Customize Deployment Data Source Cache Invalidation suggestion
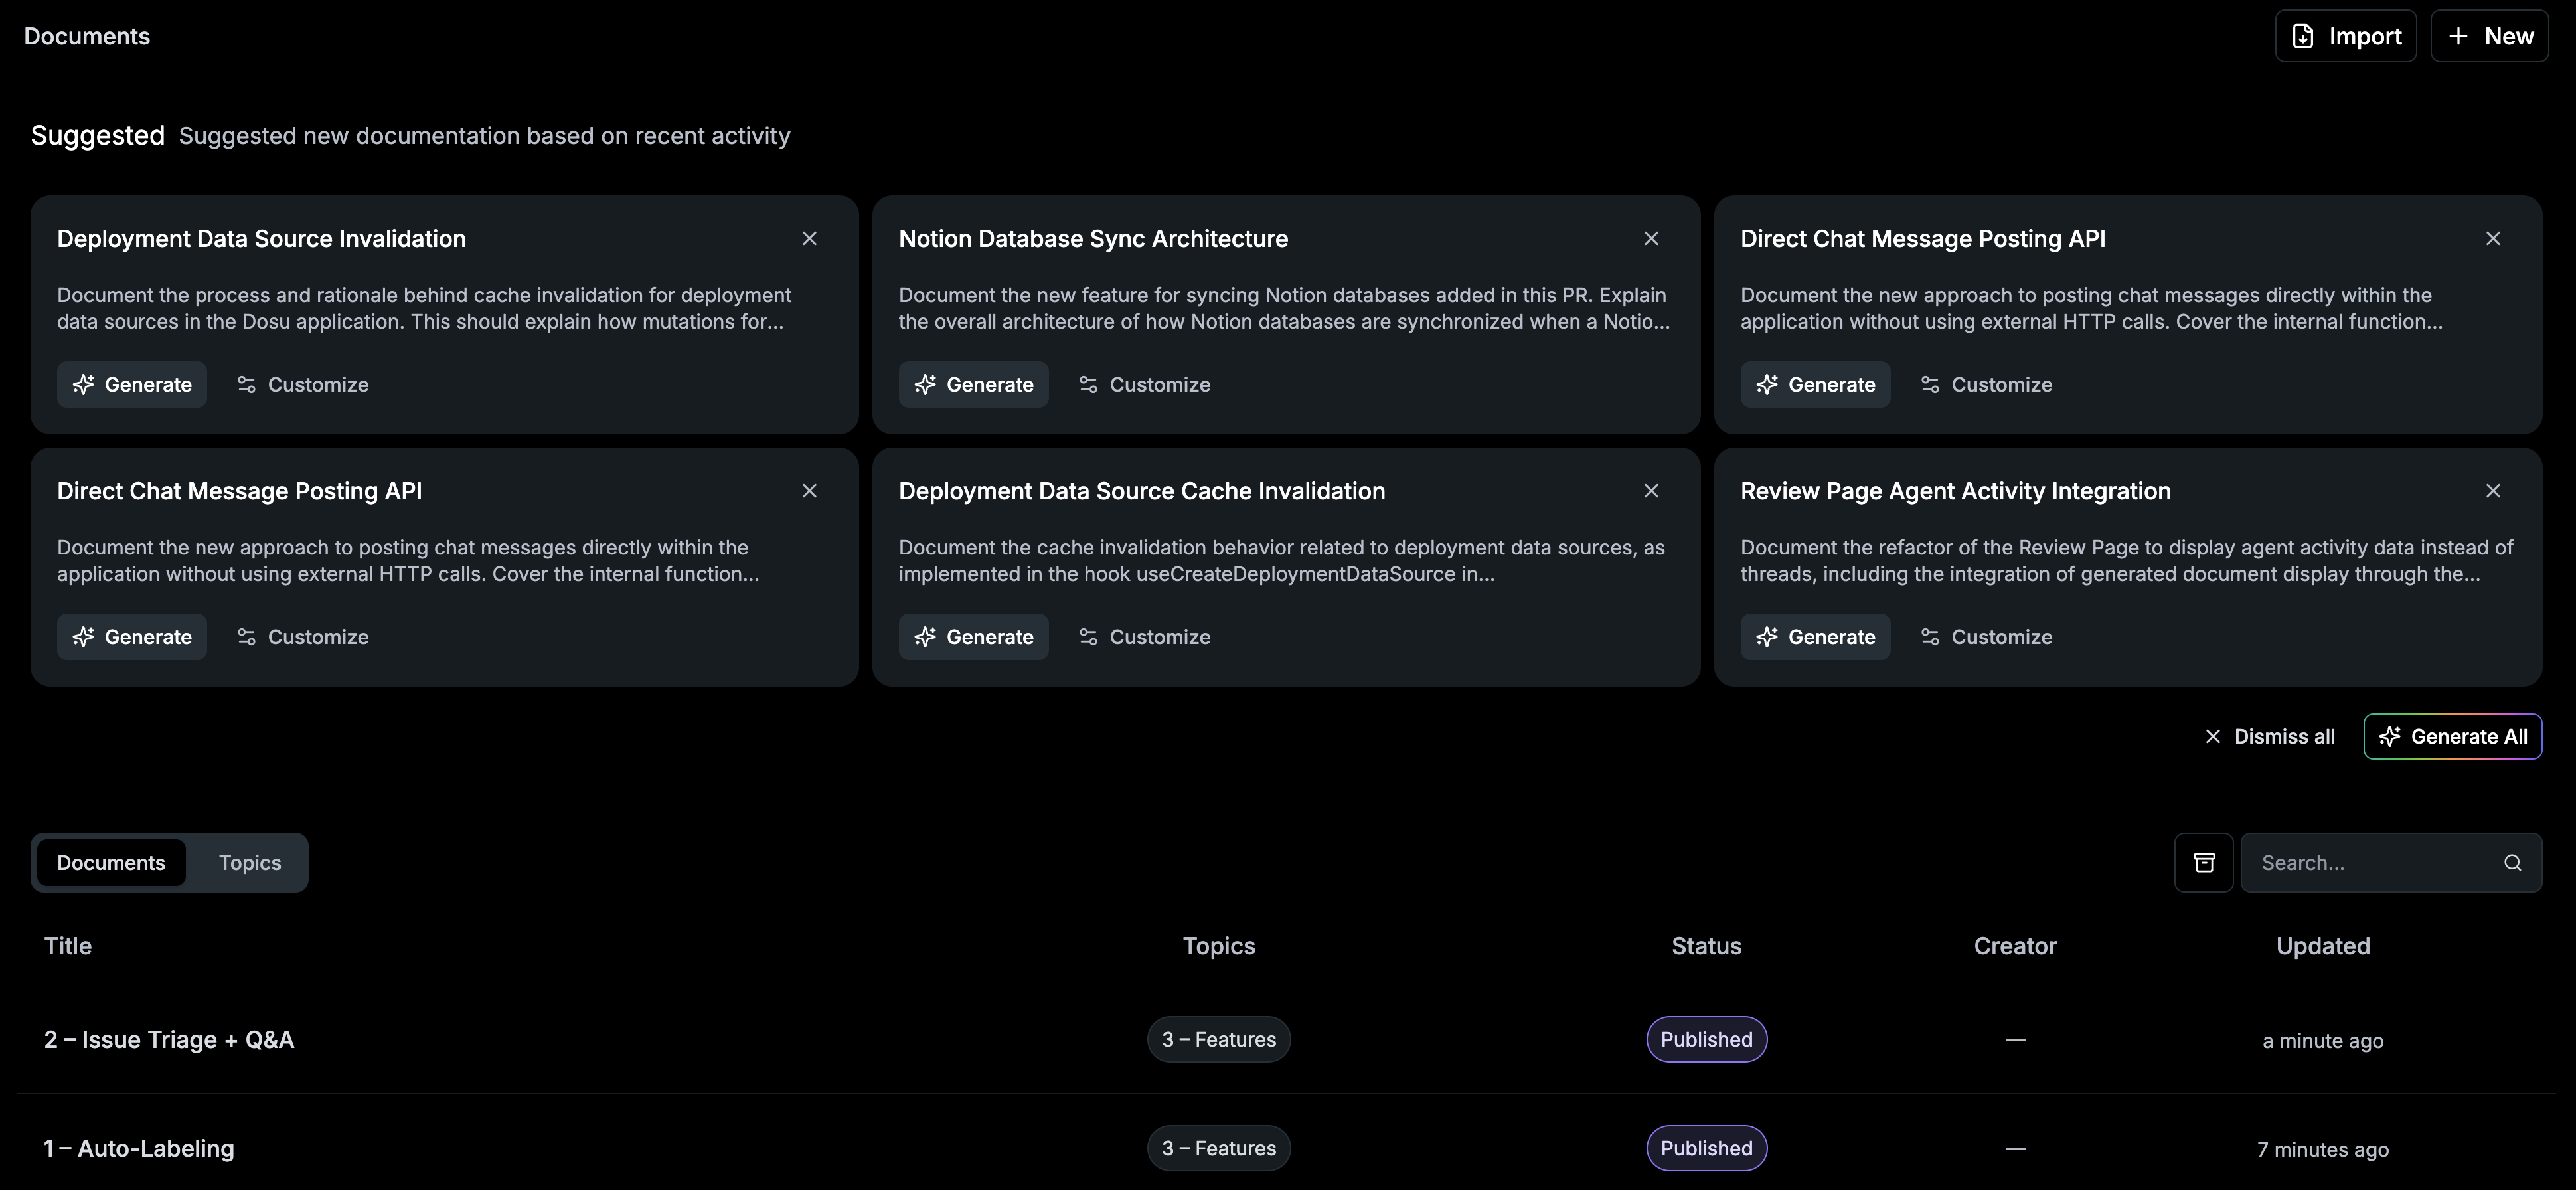The image size is (2576, 1190). point(1144,637)
